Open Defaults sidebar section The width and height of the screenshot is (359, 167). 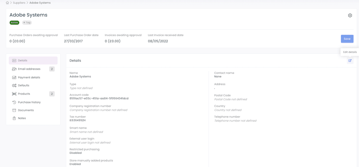(33, 86)
